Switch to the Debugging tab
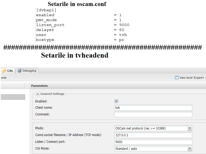 tap(27, 71)
